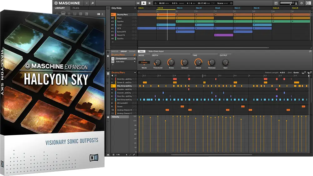
Task: Open the Saturator plug-in dropdown
Action: point(135,62)
